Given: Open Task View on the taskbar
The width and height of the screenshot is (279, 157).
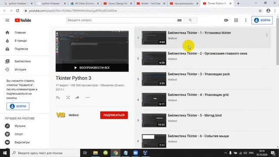Looking at the screenshot, I should tap(85, 153).
